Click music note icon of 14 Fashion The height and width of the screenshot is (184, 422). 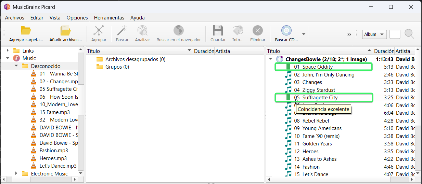coord(289,167)
